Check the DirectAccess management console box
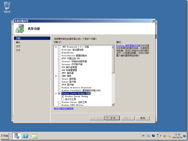Screen dimensions: 188x141 (x=59, y=55)
